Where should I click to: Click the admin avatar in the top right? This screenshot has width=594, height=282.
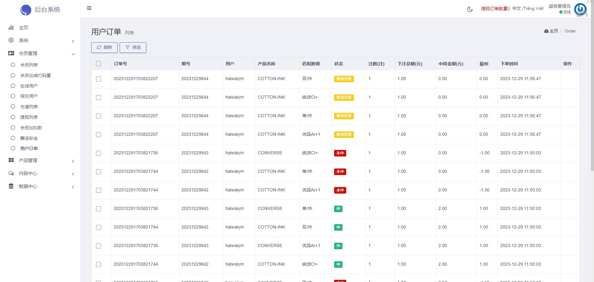[580, 9]
